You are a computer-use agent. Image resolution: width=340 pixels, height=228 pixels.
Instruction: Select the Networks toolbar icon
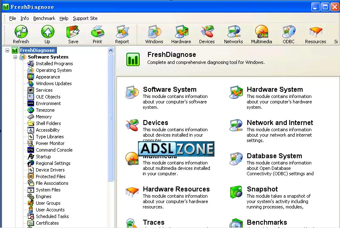point(234,32)
